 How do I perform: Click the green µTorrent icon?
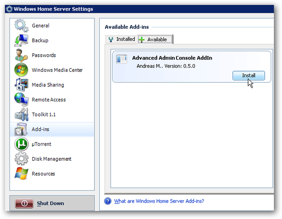click(x=21, y=144)
